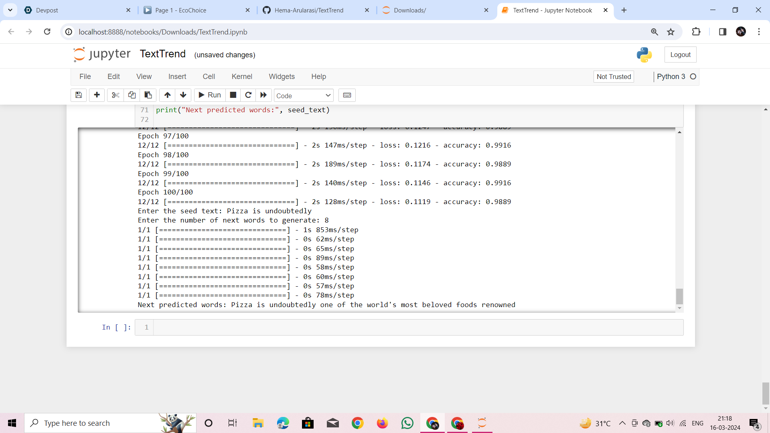This screenshot has height=433, width=770.
Task: Show hidden system tray icons
Action: pos(622,423)
